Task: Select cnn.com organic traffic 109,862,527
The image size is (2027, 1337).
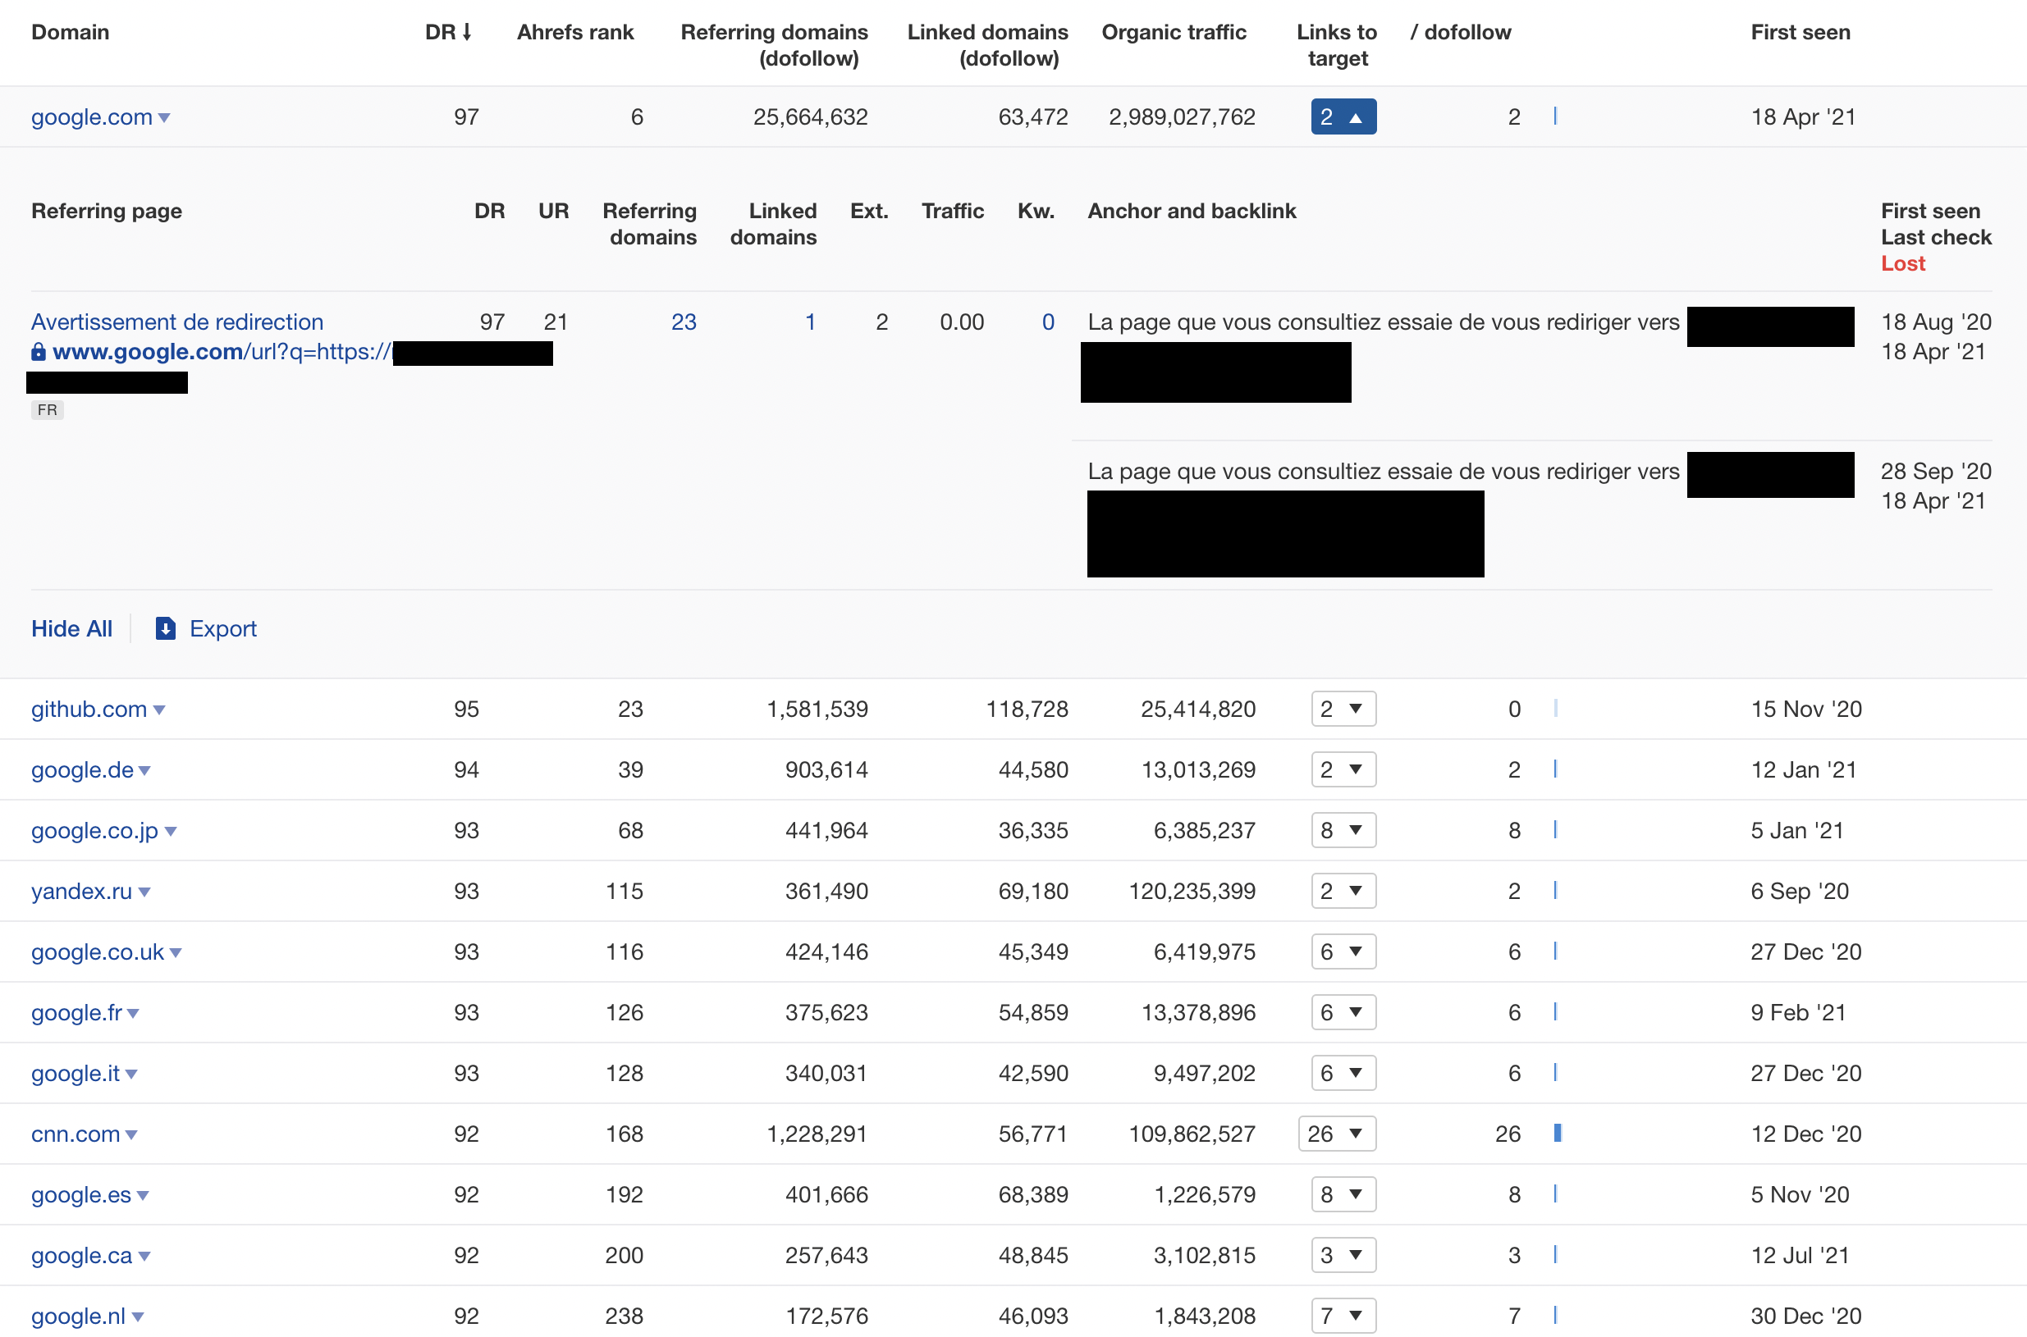Action: (1192, 1134)
